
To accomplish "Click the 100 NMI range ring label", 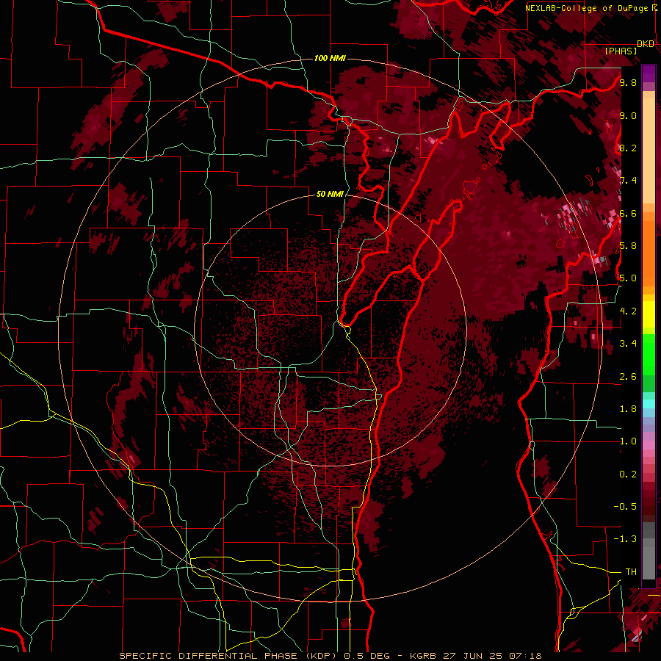I will pyautogui.click(x=330, y=58).
